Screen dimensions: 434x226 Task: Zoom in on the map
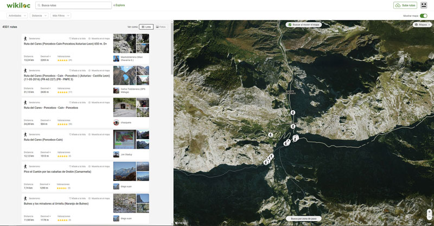click(429, 212)
